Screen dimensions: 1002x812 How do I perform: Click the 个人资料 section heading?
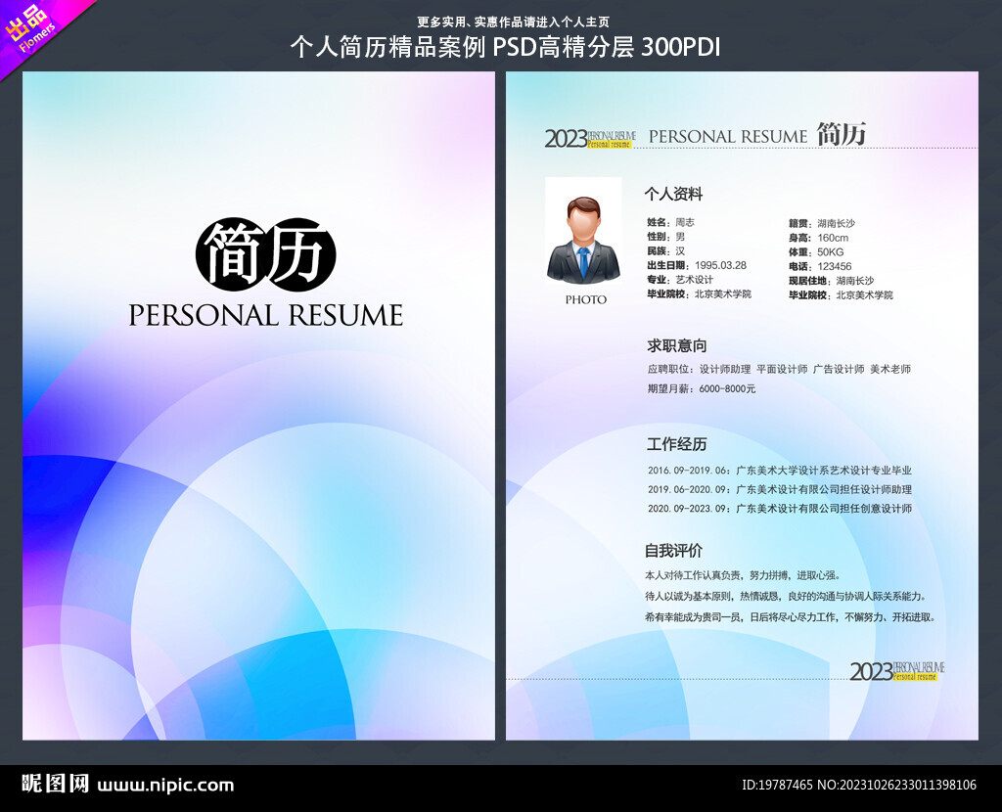coord(673,195)
